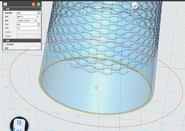Screen dimensions: 185x131
Task: Click the floating blue checkmark in viewport
Action: pos(135,6)
